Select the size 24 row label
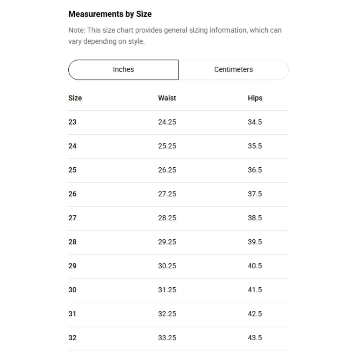Image resolution: width=356 pixels, height=356 pixels. point(72,146)
